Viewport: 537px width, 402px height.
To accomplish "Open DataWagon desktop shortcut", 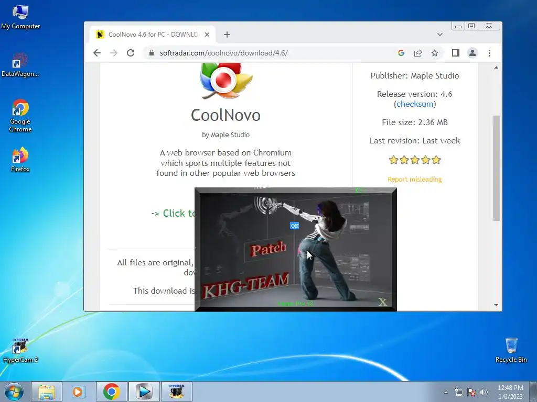I will 20,65.
